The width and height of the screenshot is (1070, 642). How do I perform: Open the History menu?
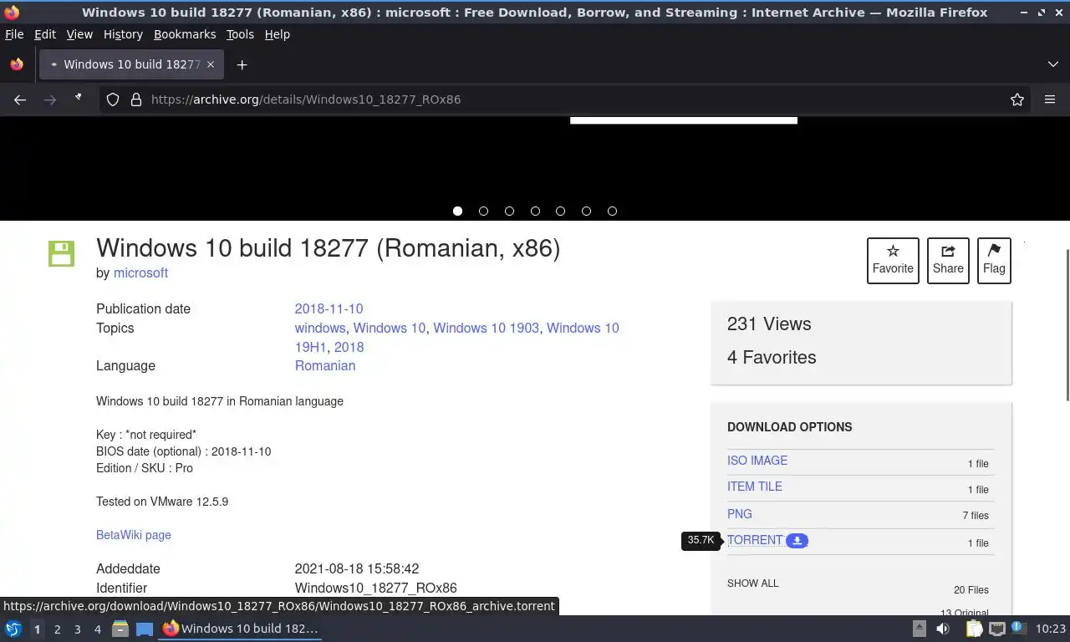click(123, 34)
